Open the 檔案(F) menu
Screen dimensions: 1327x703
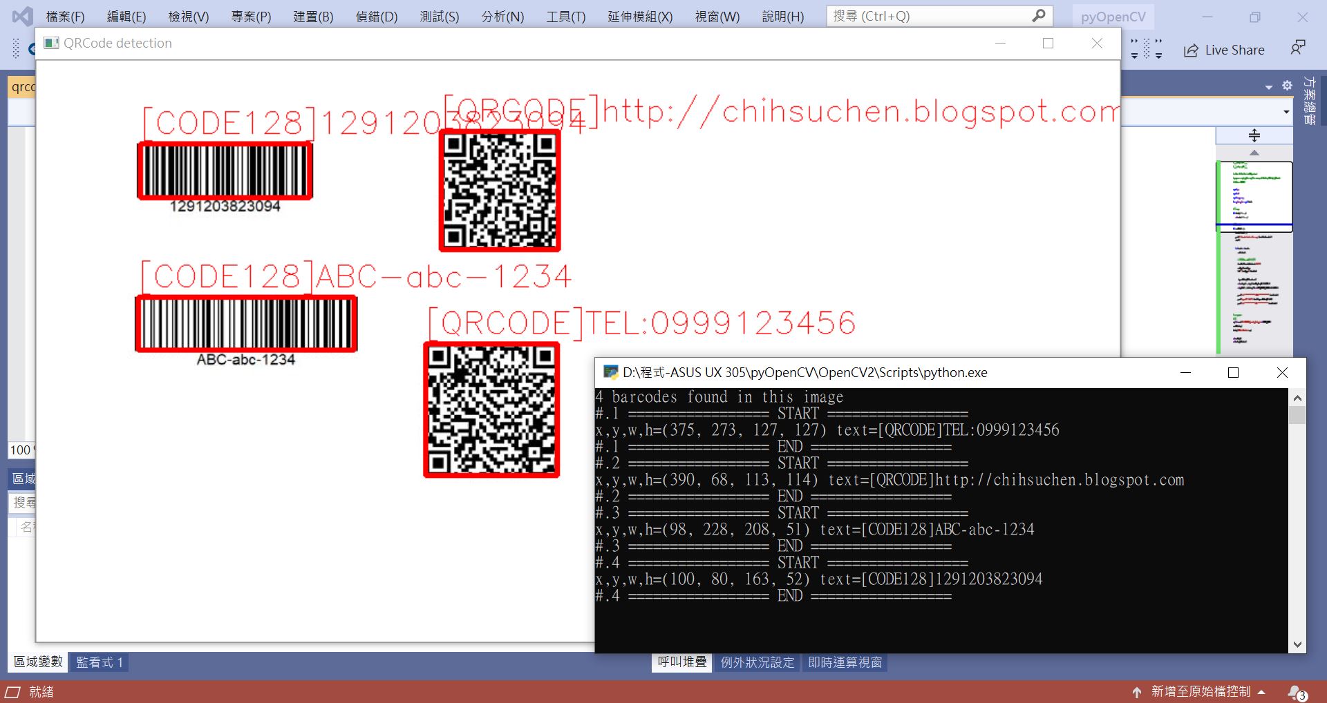65,17
